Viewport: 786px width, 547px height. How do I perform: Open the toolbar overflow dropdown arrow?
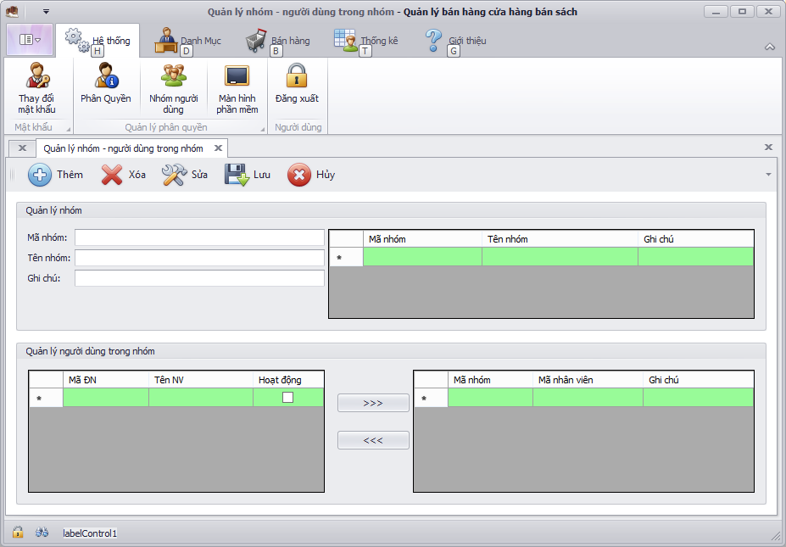click(x=768, y=175)
